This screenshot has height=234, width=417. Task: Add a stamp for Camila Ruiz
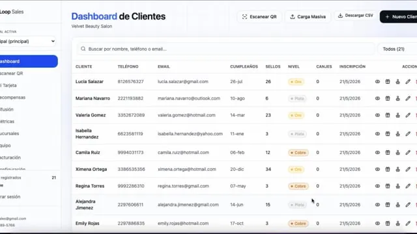click(397, 153)
